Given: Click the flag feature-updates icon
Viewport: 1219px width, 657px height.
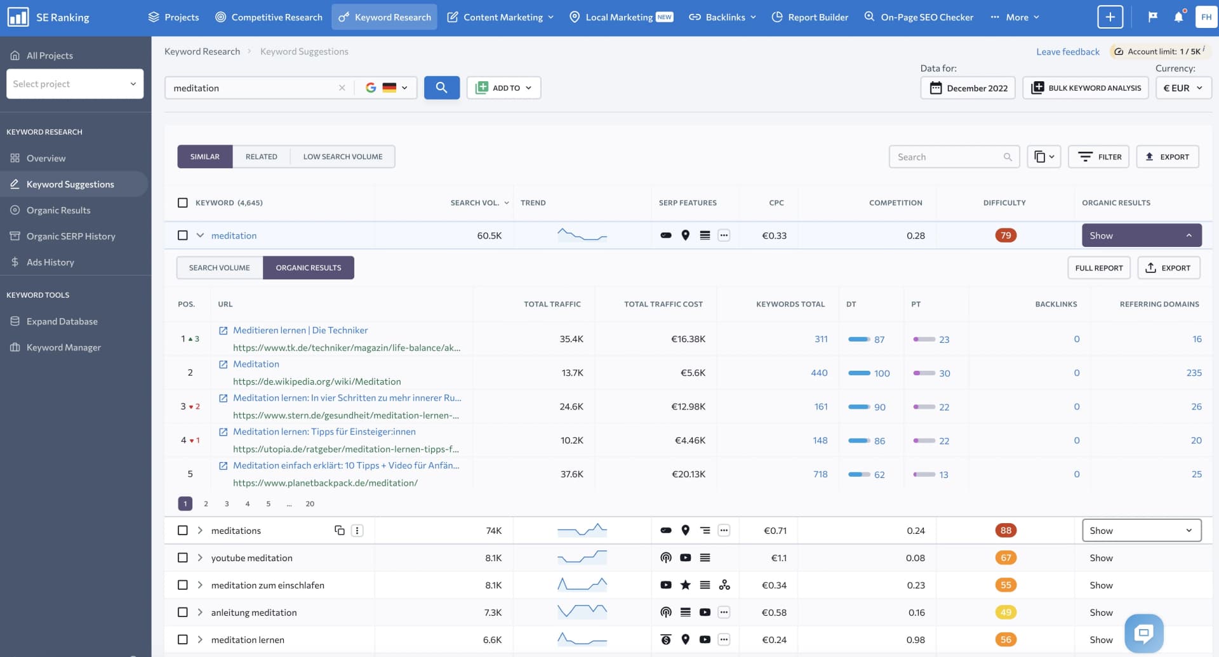Looking at the screenshot, I should [1152, 17].
